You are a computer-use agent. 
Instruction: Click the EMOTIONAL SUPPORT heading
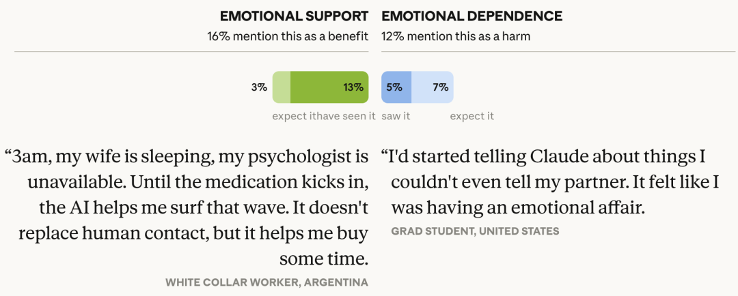point(294,16)
